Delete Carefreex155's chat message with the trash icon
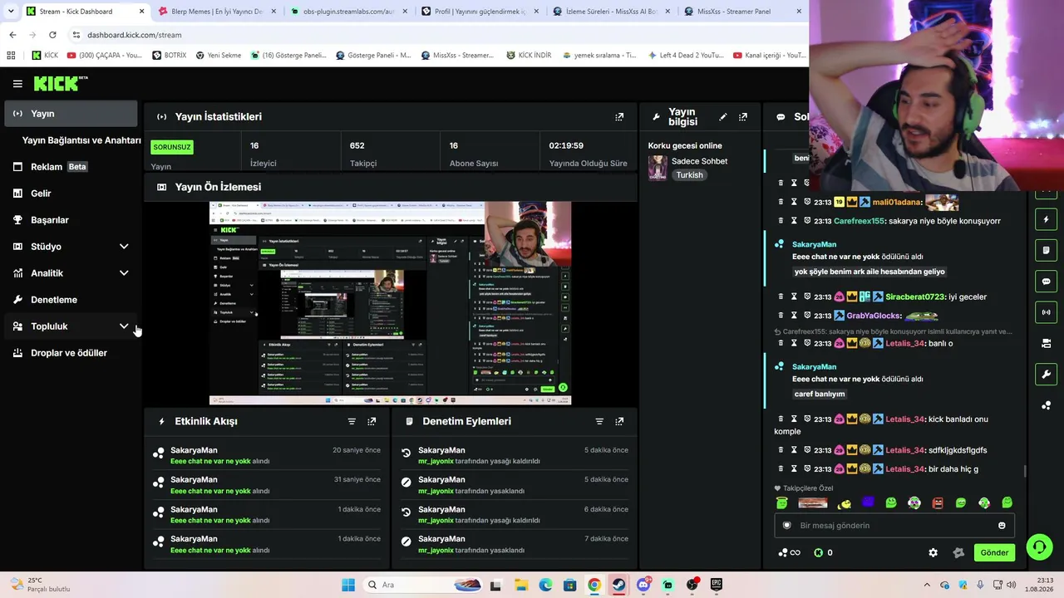Screen dimensions: 1064x598 pos(781,221)
